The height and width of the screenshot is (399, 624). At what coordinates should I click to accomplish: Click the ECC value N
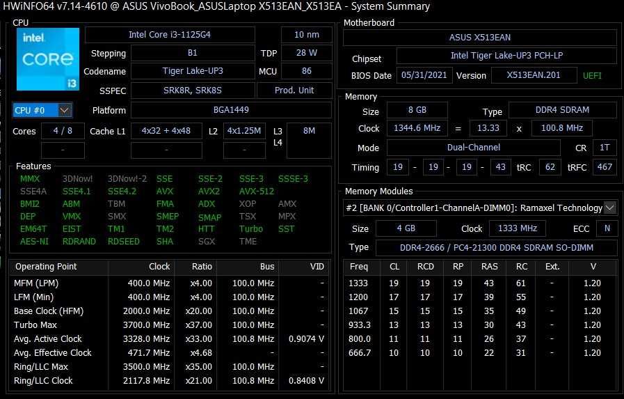[x=607, y=228]
